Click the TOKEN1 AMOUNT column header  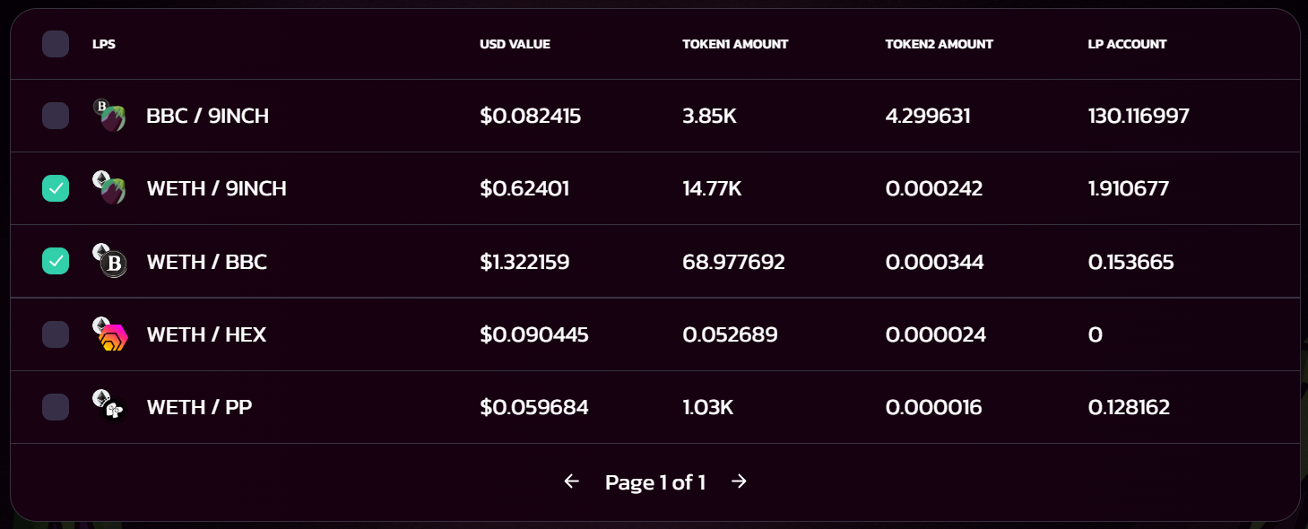coord(735,44)
